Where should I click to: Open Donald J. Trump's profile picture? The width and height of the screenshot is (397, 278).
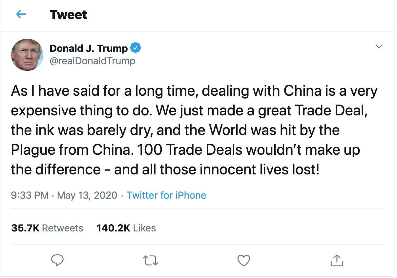(27, 54)
